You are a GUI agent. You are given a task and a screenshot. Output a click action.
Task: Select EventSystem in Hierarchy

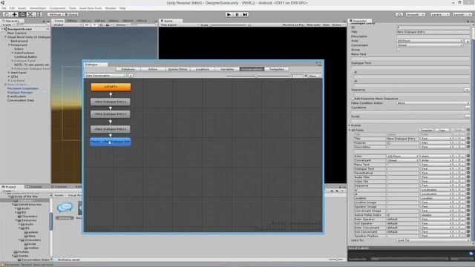coord(16,96)
